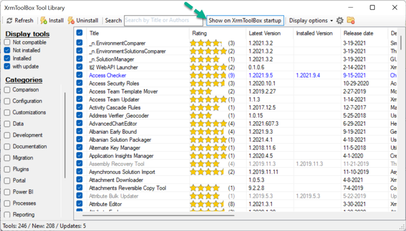Image resolution: width=406 pixels, height=231 pixels.
Task: Check the Reporting category
Action: (x=7, y=215)
